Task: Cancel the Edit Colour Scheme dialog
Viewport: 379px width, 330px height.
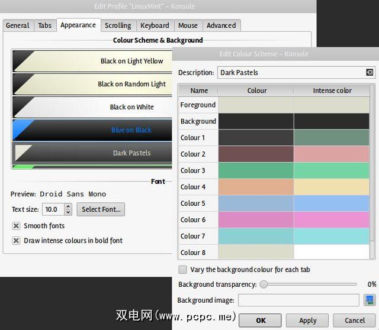Action: (354, 321)
